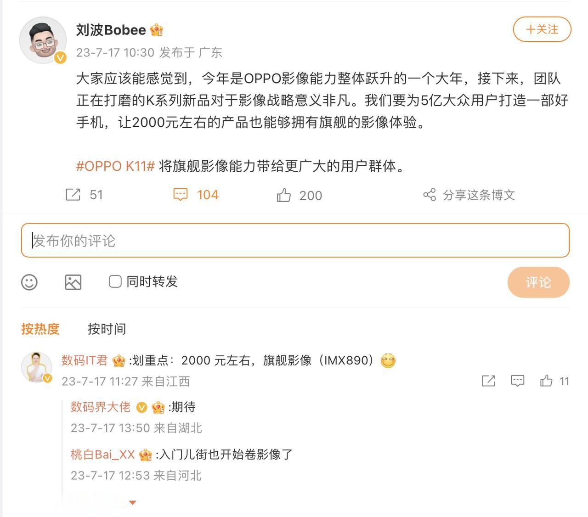588x517 pixels.
Task: Click the crown VIP badge beside 刘波Bobee
Action: [156, 29]
